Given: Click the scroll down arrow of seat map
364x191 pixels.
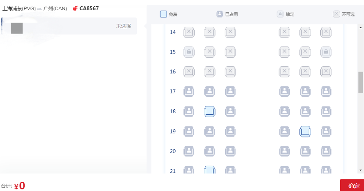Looking at the screenshot, I should pos(361,170).
